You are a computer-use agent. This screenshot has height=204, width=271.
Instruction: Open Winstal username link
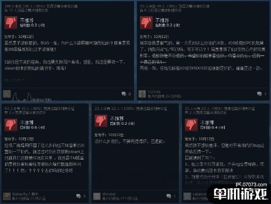pyautogui.click(x=109, y=194)
